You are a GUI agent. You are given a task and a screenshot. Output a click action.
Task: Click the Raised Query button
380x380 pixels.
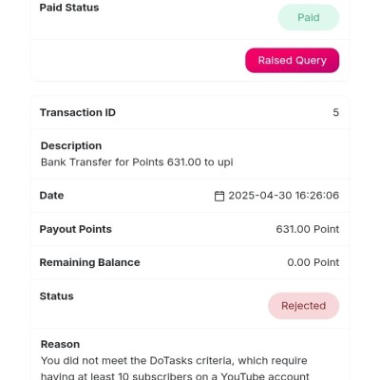(x=292, y=61)
